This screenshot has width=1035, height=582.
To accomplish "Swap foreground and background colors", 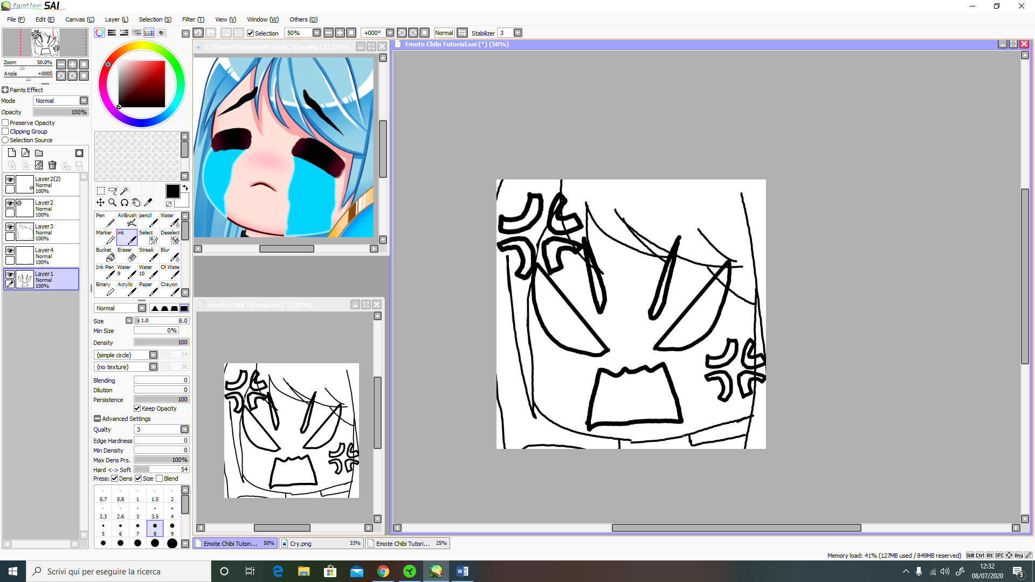I will click(x=185, y=188).
